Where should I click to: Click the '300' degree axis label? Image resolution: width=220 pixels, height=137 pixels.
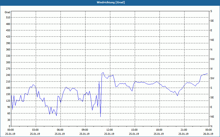[x=8, y=62]
